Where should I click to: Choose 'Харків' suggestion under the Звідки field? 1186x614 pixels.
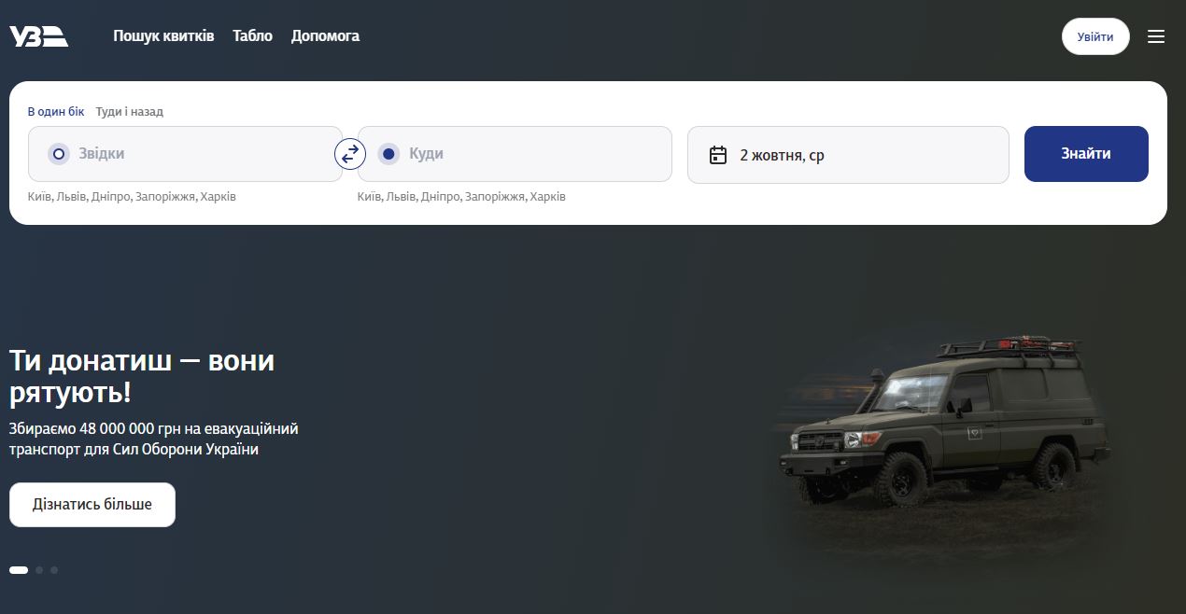[x=219, y=197]
